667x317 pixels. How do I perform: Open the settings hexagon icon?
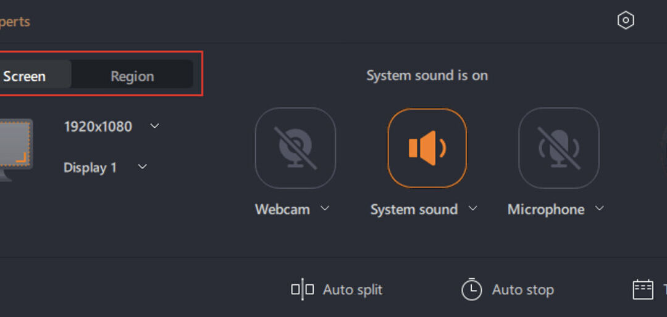(x=626, y=21)
